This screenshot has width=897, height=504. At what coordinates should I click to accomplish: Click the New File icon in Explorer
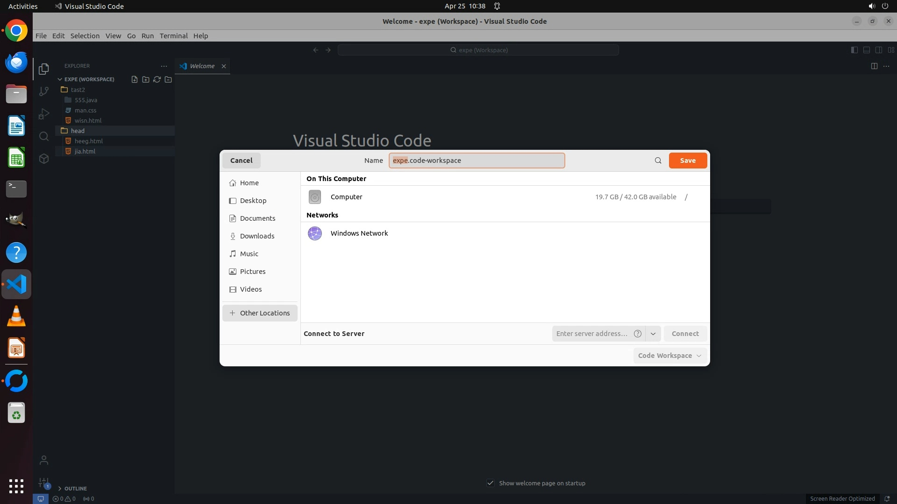(135, 79)
